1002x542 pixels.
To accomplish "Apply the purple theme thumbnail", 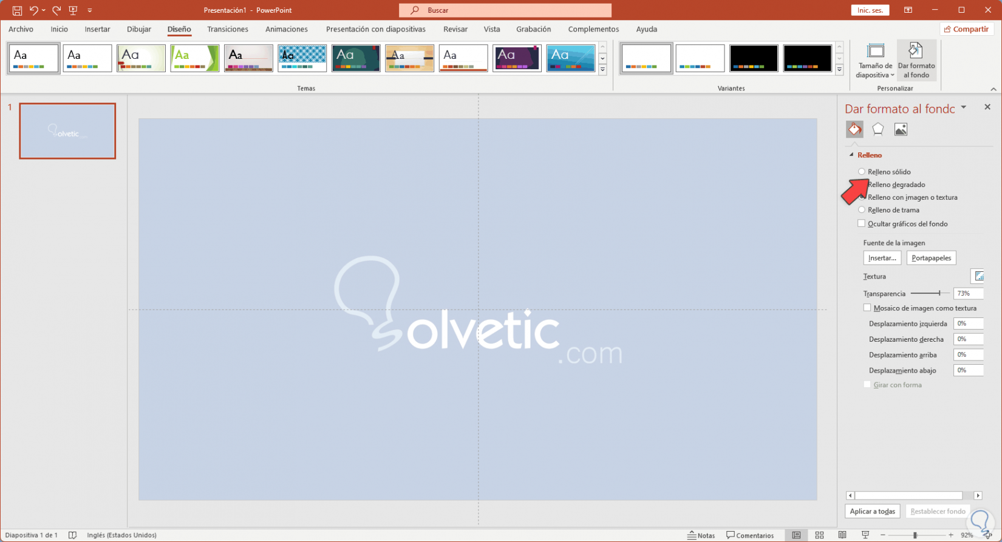I will 517,58.
